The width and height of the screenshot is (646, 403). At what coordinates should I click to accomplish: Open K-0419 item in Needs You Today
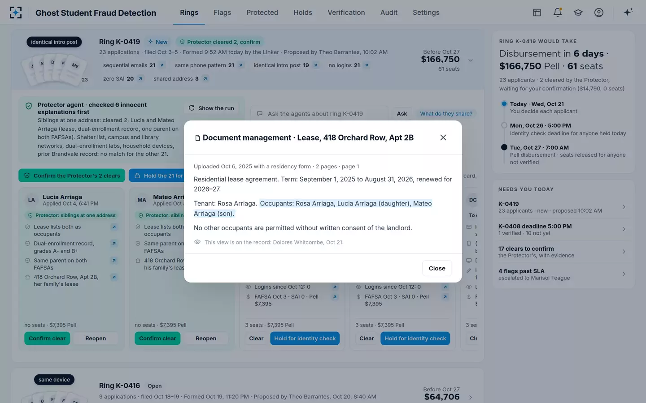pos(563,207)
